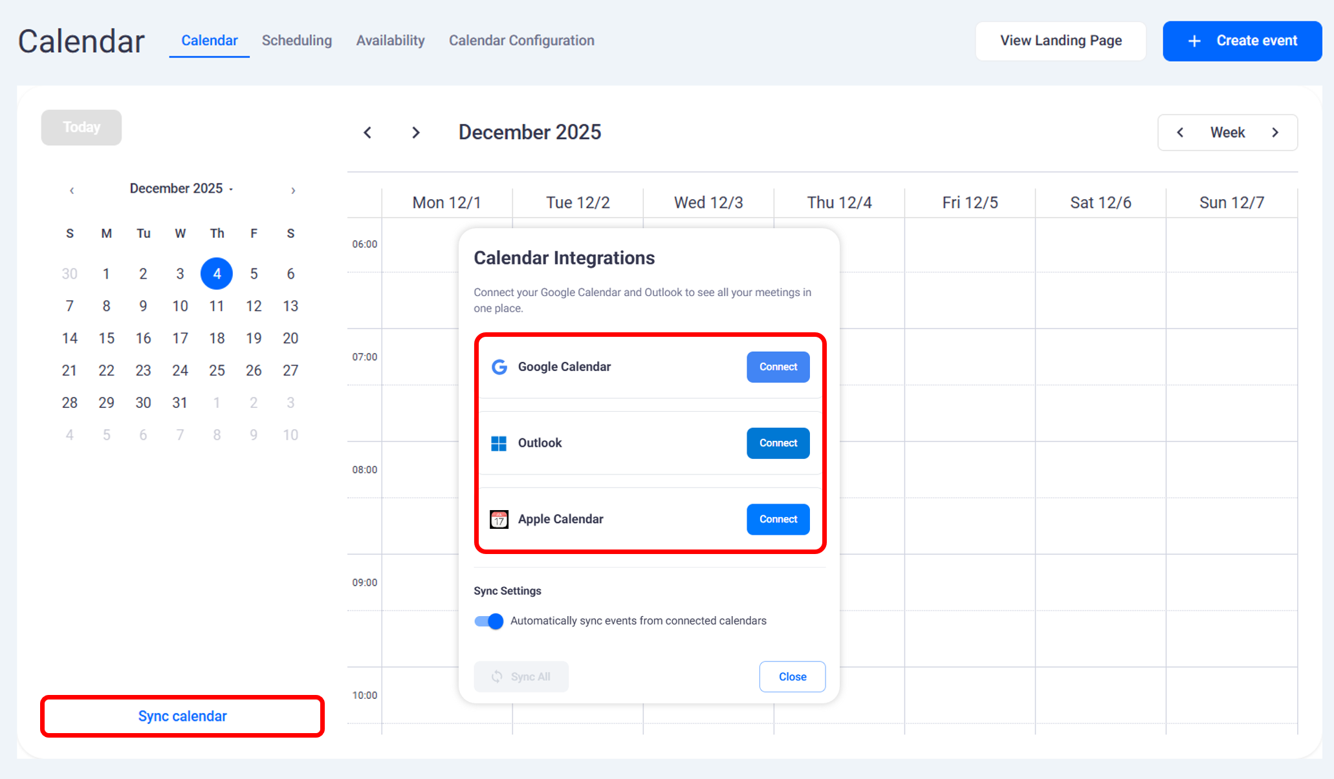The height and width of the screenshot is (779, 1334).
Task: Connect Google Calendar
Action: tap(778, 367)
